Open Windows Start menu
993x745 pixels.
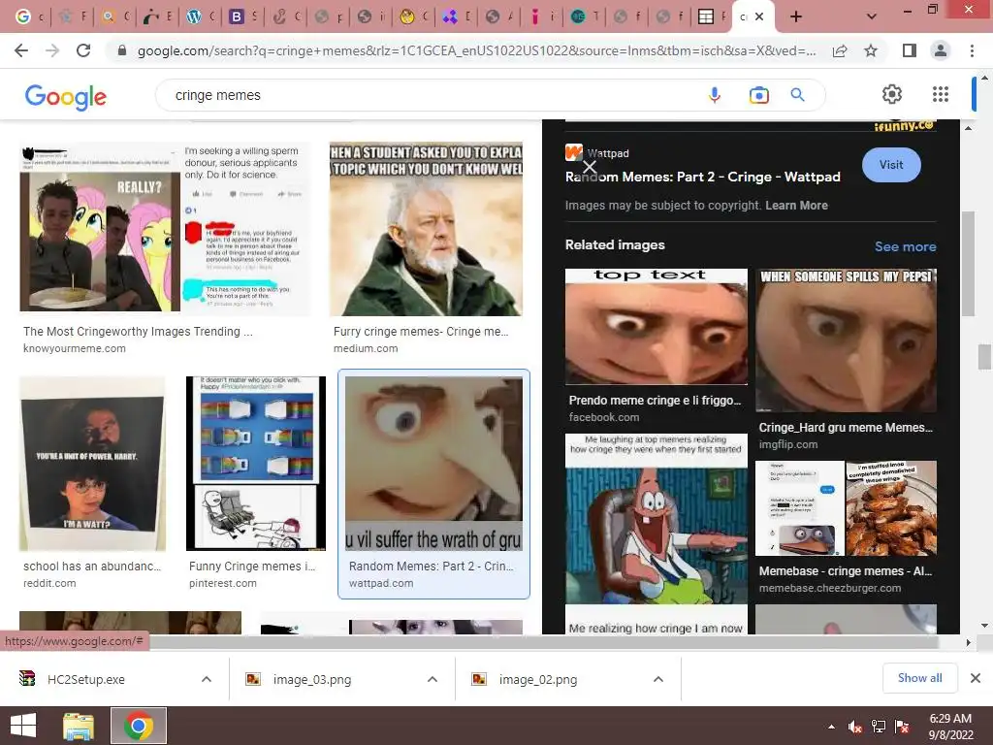click(x=23, y=726)
